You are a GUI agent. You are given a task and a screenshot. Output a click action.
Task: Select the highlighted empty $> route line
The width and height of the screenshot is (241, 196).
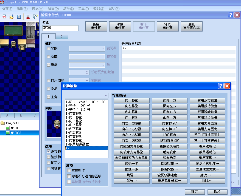[x=86, y=148]
